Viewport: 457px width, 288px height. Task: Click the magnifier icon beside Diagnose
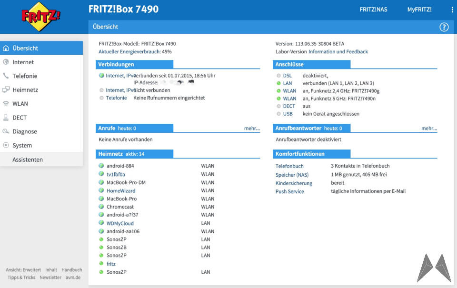click(x=6, y=131)
